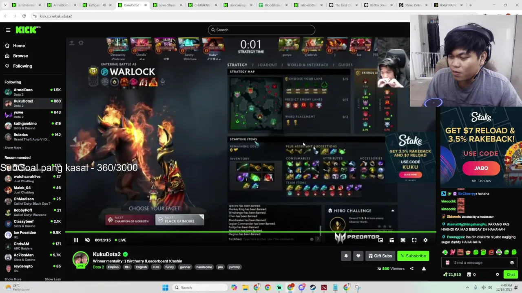This screenshot has width=522, height=293.
Task: Share the stream icon
Action: click(411, 269)
